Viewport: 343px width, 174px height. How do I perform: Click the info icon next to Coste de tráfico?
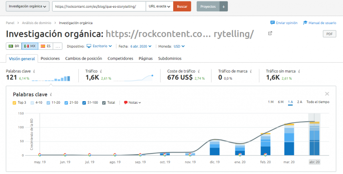[x=199, y=71]
